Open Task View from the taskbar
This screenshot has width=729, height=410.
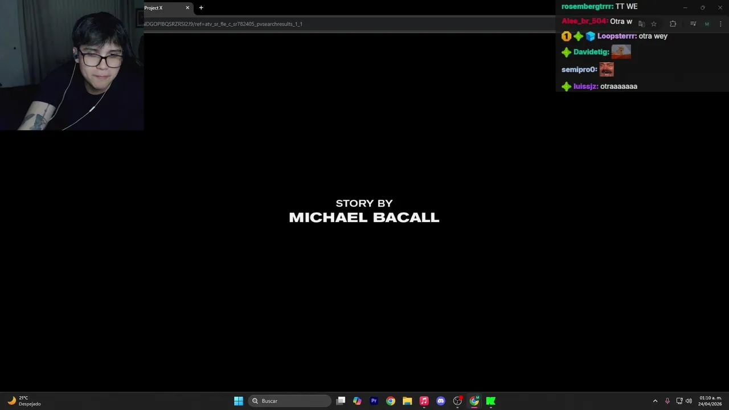(x=341, y=401)
